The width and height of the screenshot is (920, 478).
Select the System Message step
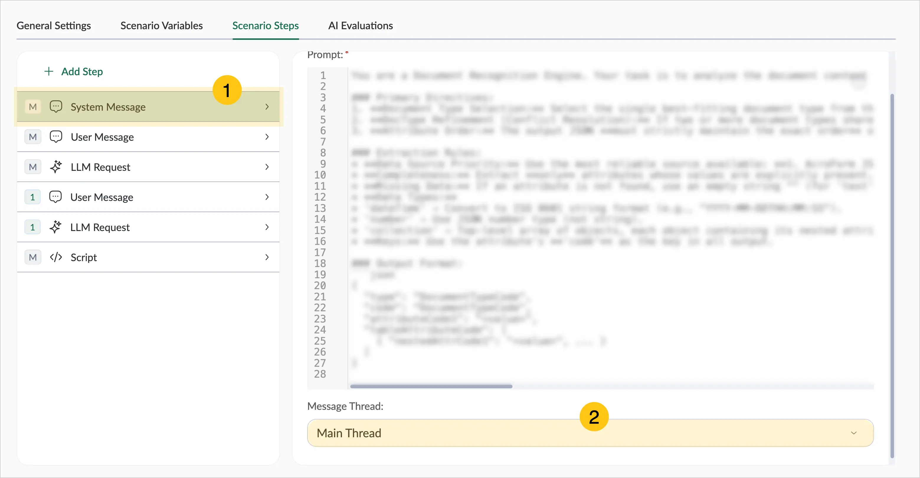tap(148, 107)
